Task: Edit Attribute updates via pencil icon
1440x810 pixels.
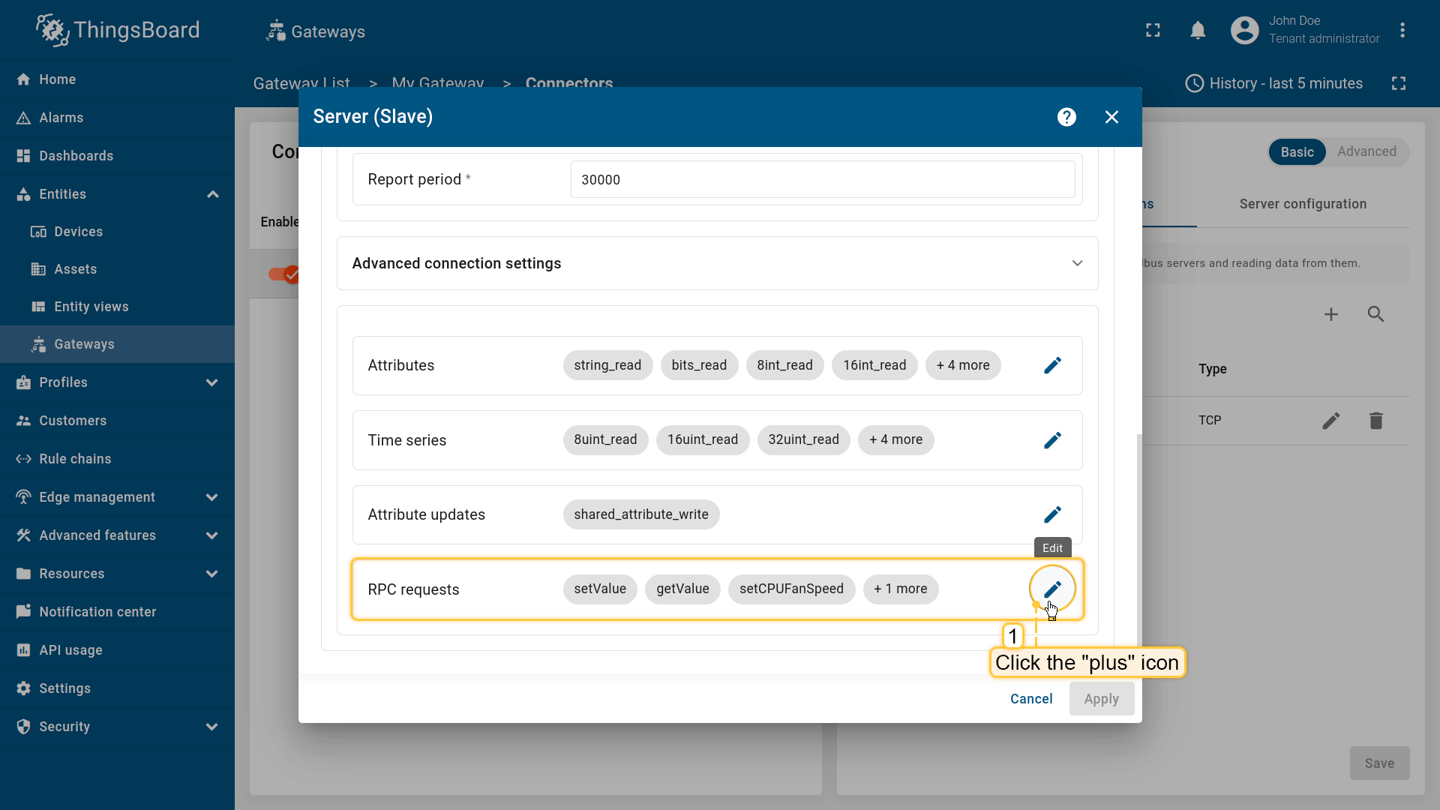Action: pyautogui.click(x=1052, y=514)
